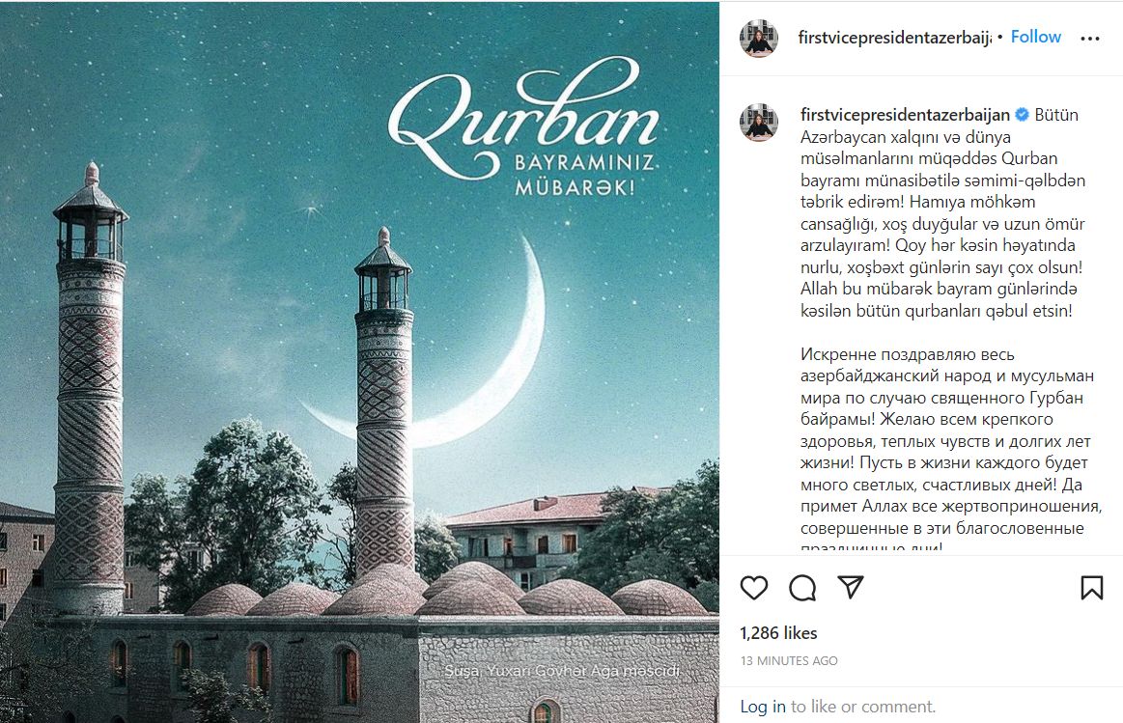The height and width of the screenshot is (723, 1123).
Task: Follow the firstvicepresidentazerbaijan account
Action: click(x=1036, y=37)
